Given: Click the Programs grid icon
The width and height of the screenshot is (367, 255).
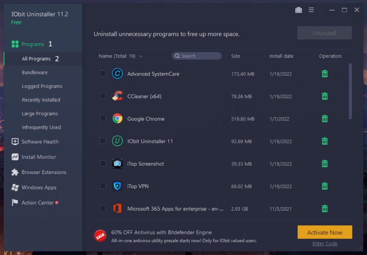Looking at the screenshot, I should click(x=15, y=44).
